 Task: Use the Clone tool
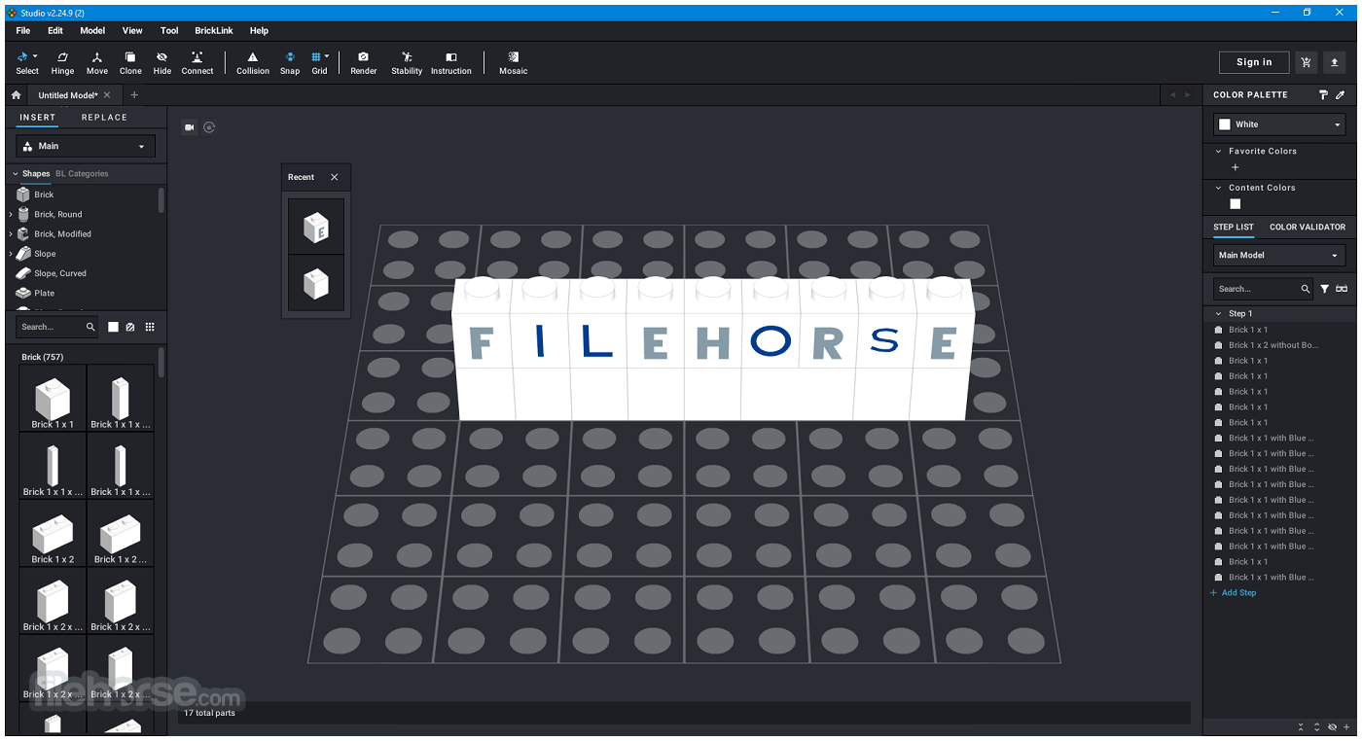click(130, 62)
